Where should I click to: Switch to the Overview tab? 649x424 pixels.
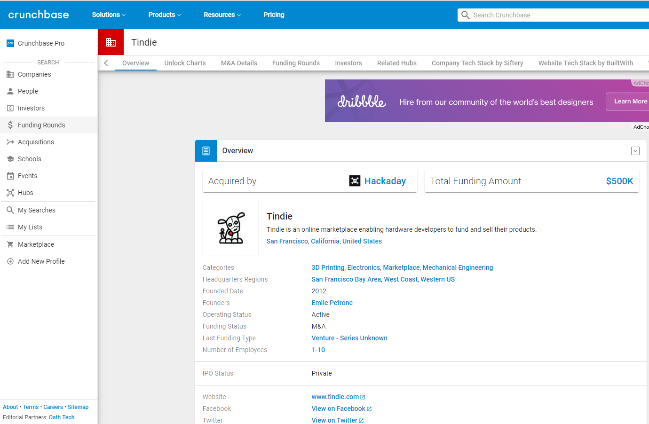coord(135,63)
